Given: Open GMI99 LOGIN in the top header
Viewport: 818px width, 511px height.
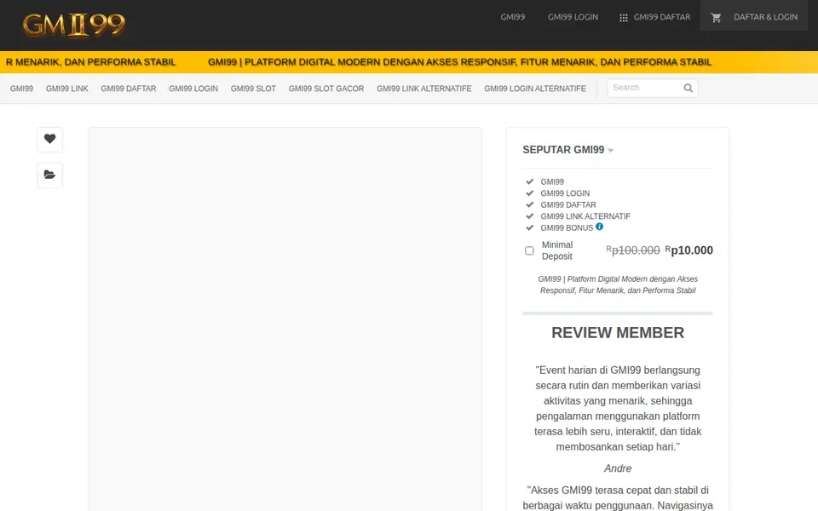Looking at the screenshot, I should tap(573, 17).
